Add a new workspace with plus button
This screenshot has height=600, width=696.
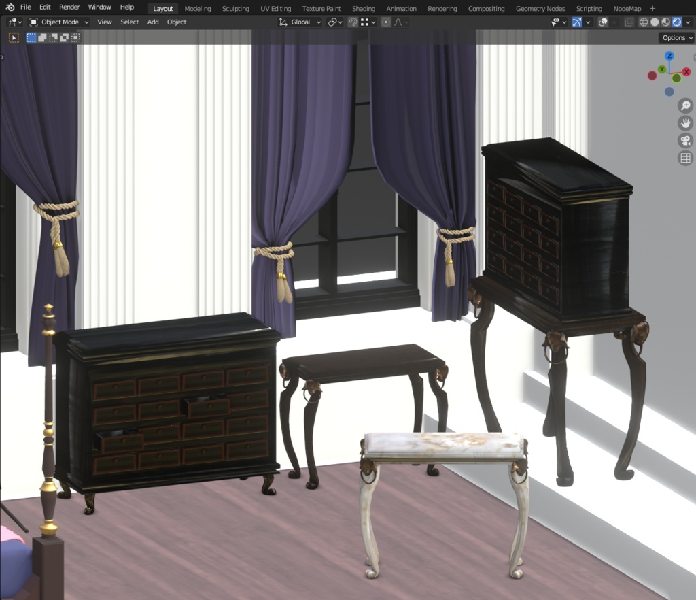coord(652,8)
